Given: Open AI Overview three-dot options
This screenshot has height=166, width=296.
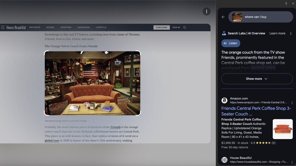Looking at the screenshot, I should (x=291, y=33).
